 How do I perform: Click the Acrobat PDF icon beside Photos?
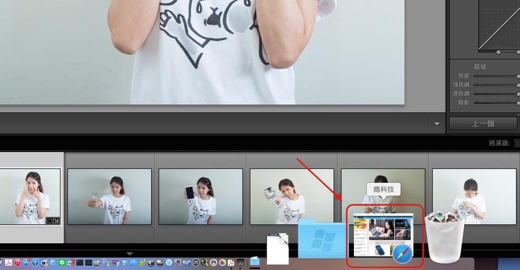pos(231,263)
